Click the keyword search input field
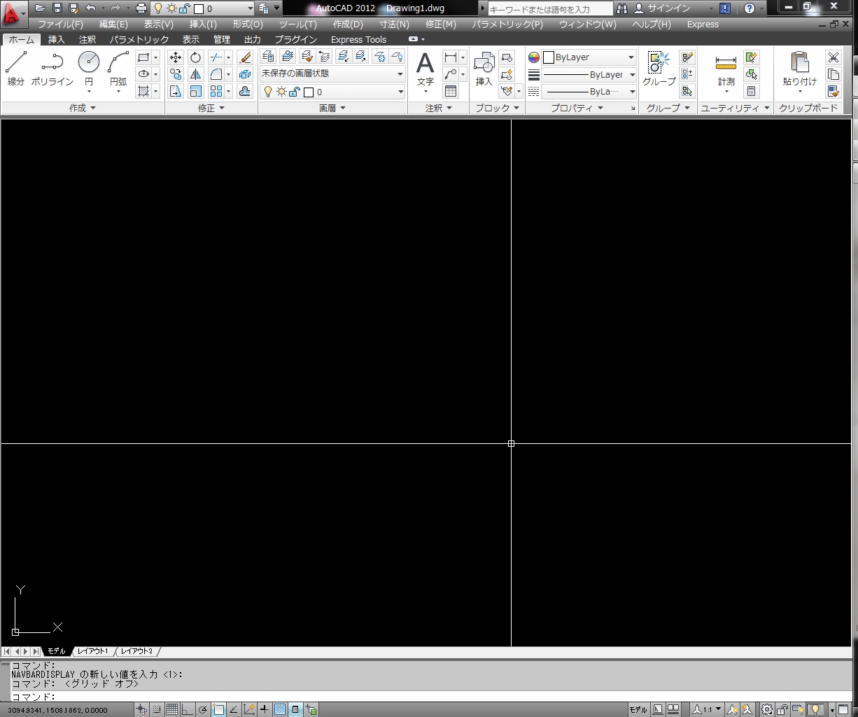Viewport: 858px width, 717px height. click(x=549, y=9)
